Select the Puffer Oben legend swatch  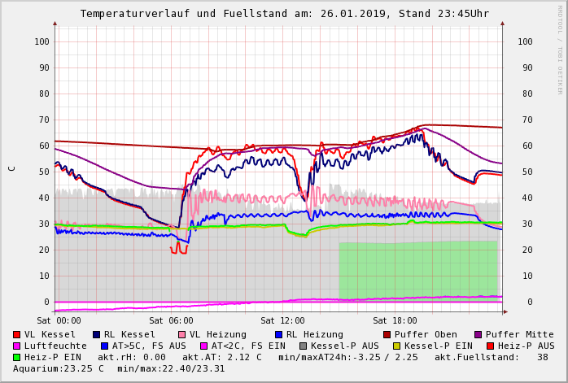click(x=387, y=334)
